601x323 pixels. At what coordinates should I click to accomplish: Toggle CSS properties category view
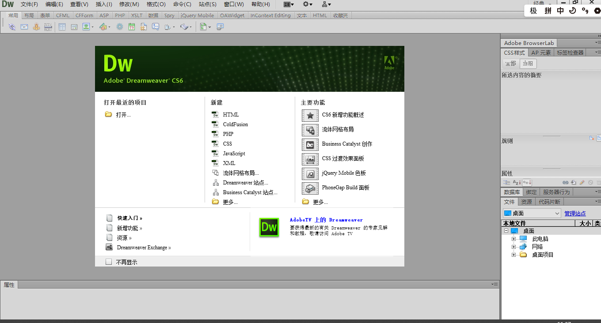507,182
